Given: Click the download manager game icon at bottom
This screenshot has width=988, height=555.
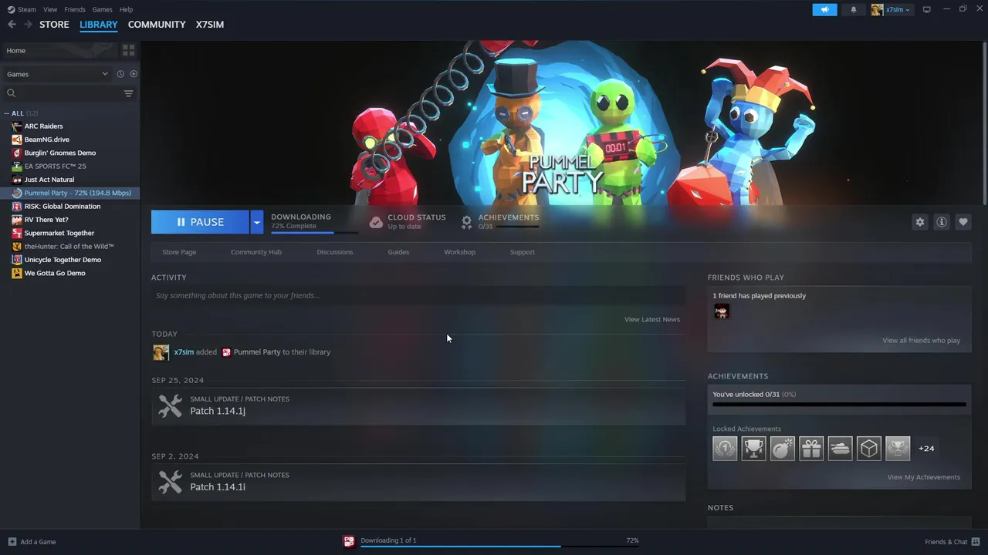Looking at the screenshot, I should [349, 541].
